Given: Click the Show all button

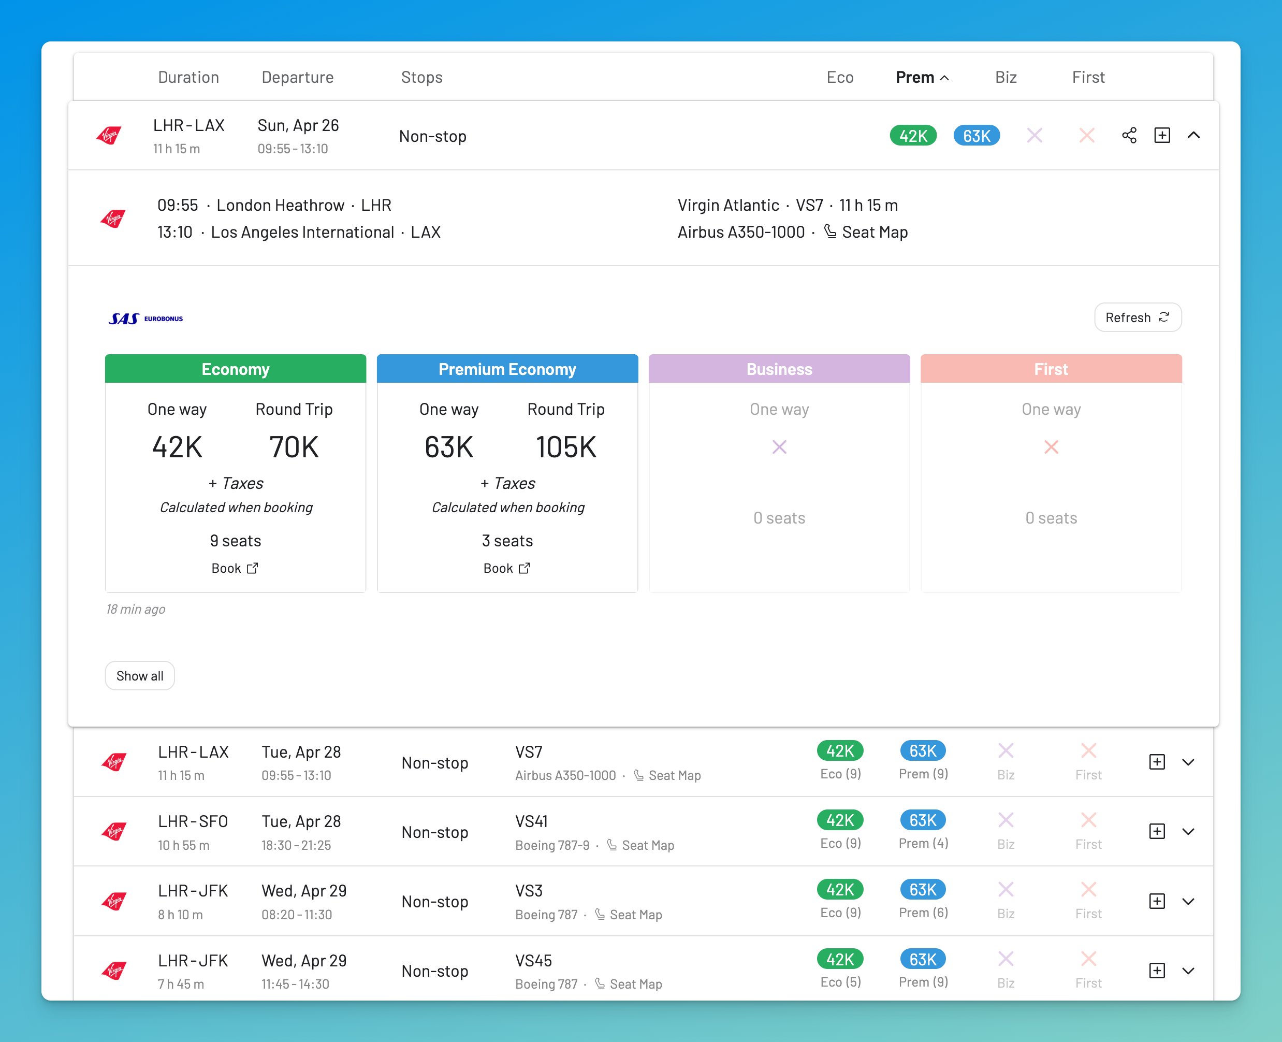Looking at the screenshot, I should 140,676.
